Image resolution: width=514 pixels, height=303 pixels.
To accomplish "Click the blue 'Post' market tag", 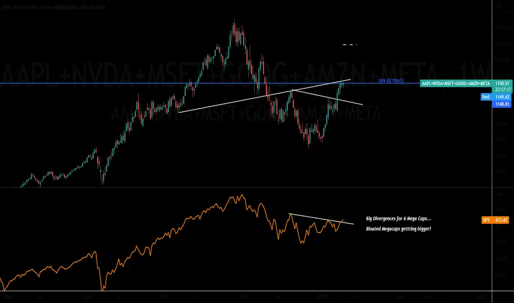I will click(x=486, y=97).
